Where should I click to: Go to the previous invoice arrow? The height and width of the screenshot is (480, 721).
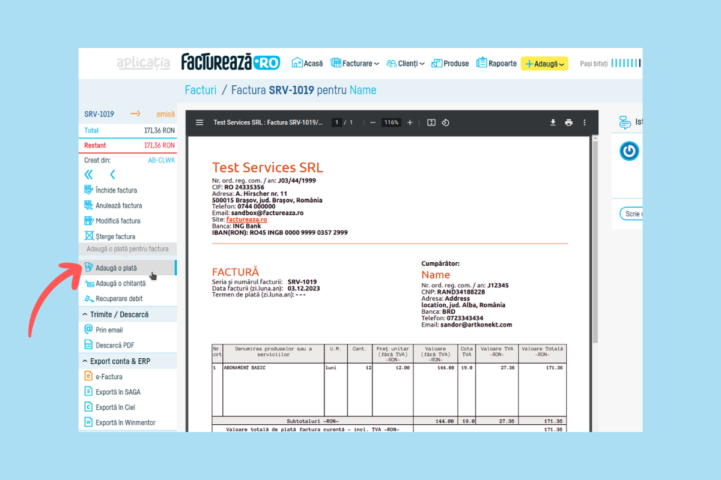pyautogui.click(x=112, y=175)
